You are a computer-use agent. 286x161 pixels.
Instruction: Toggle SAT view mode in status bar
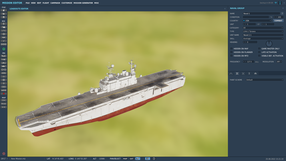click(x=132, y=159)
